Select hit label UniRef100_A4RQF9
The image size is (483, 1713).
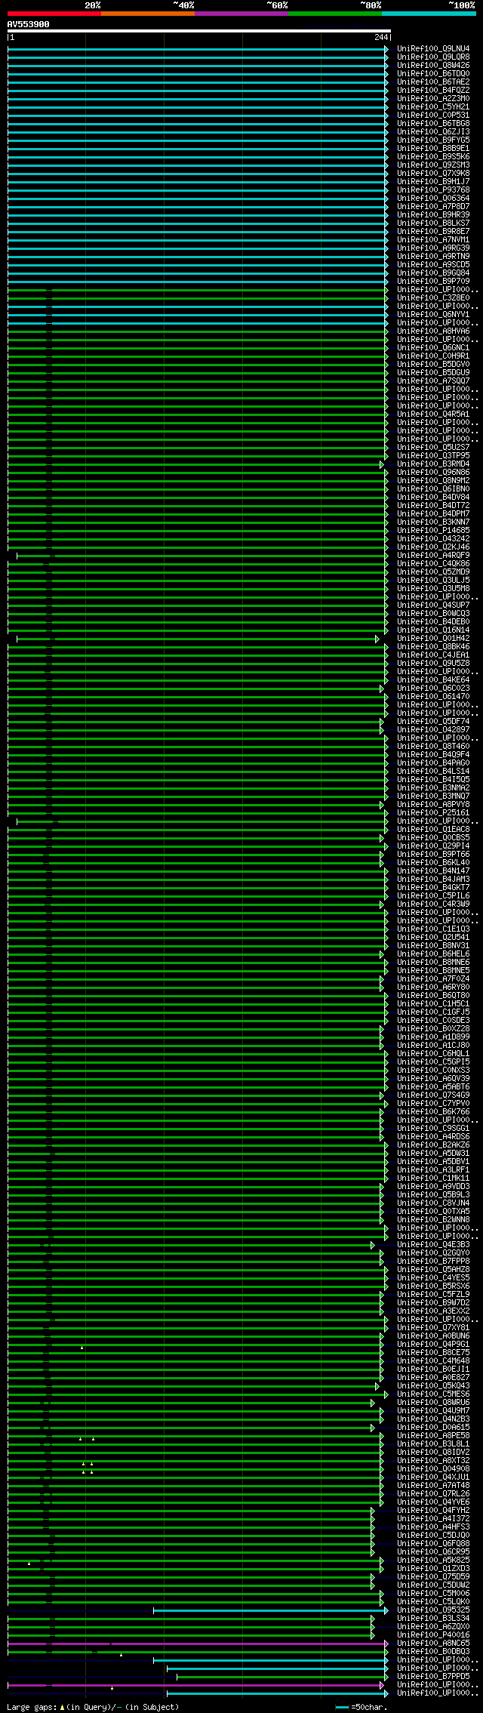tap(433, 555)
